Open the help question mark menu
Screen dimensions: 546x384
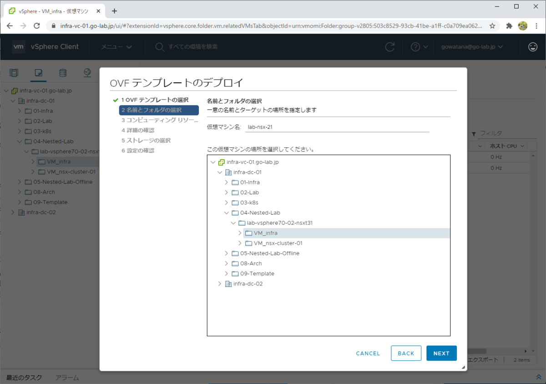pos(419,47)
